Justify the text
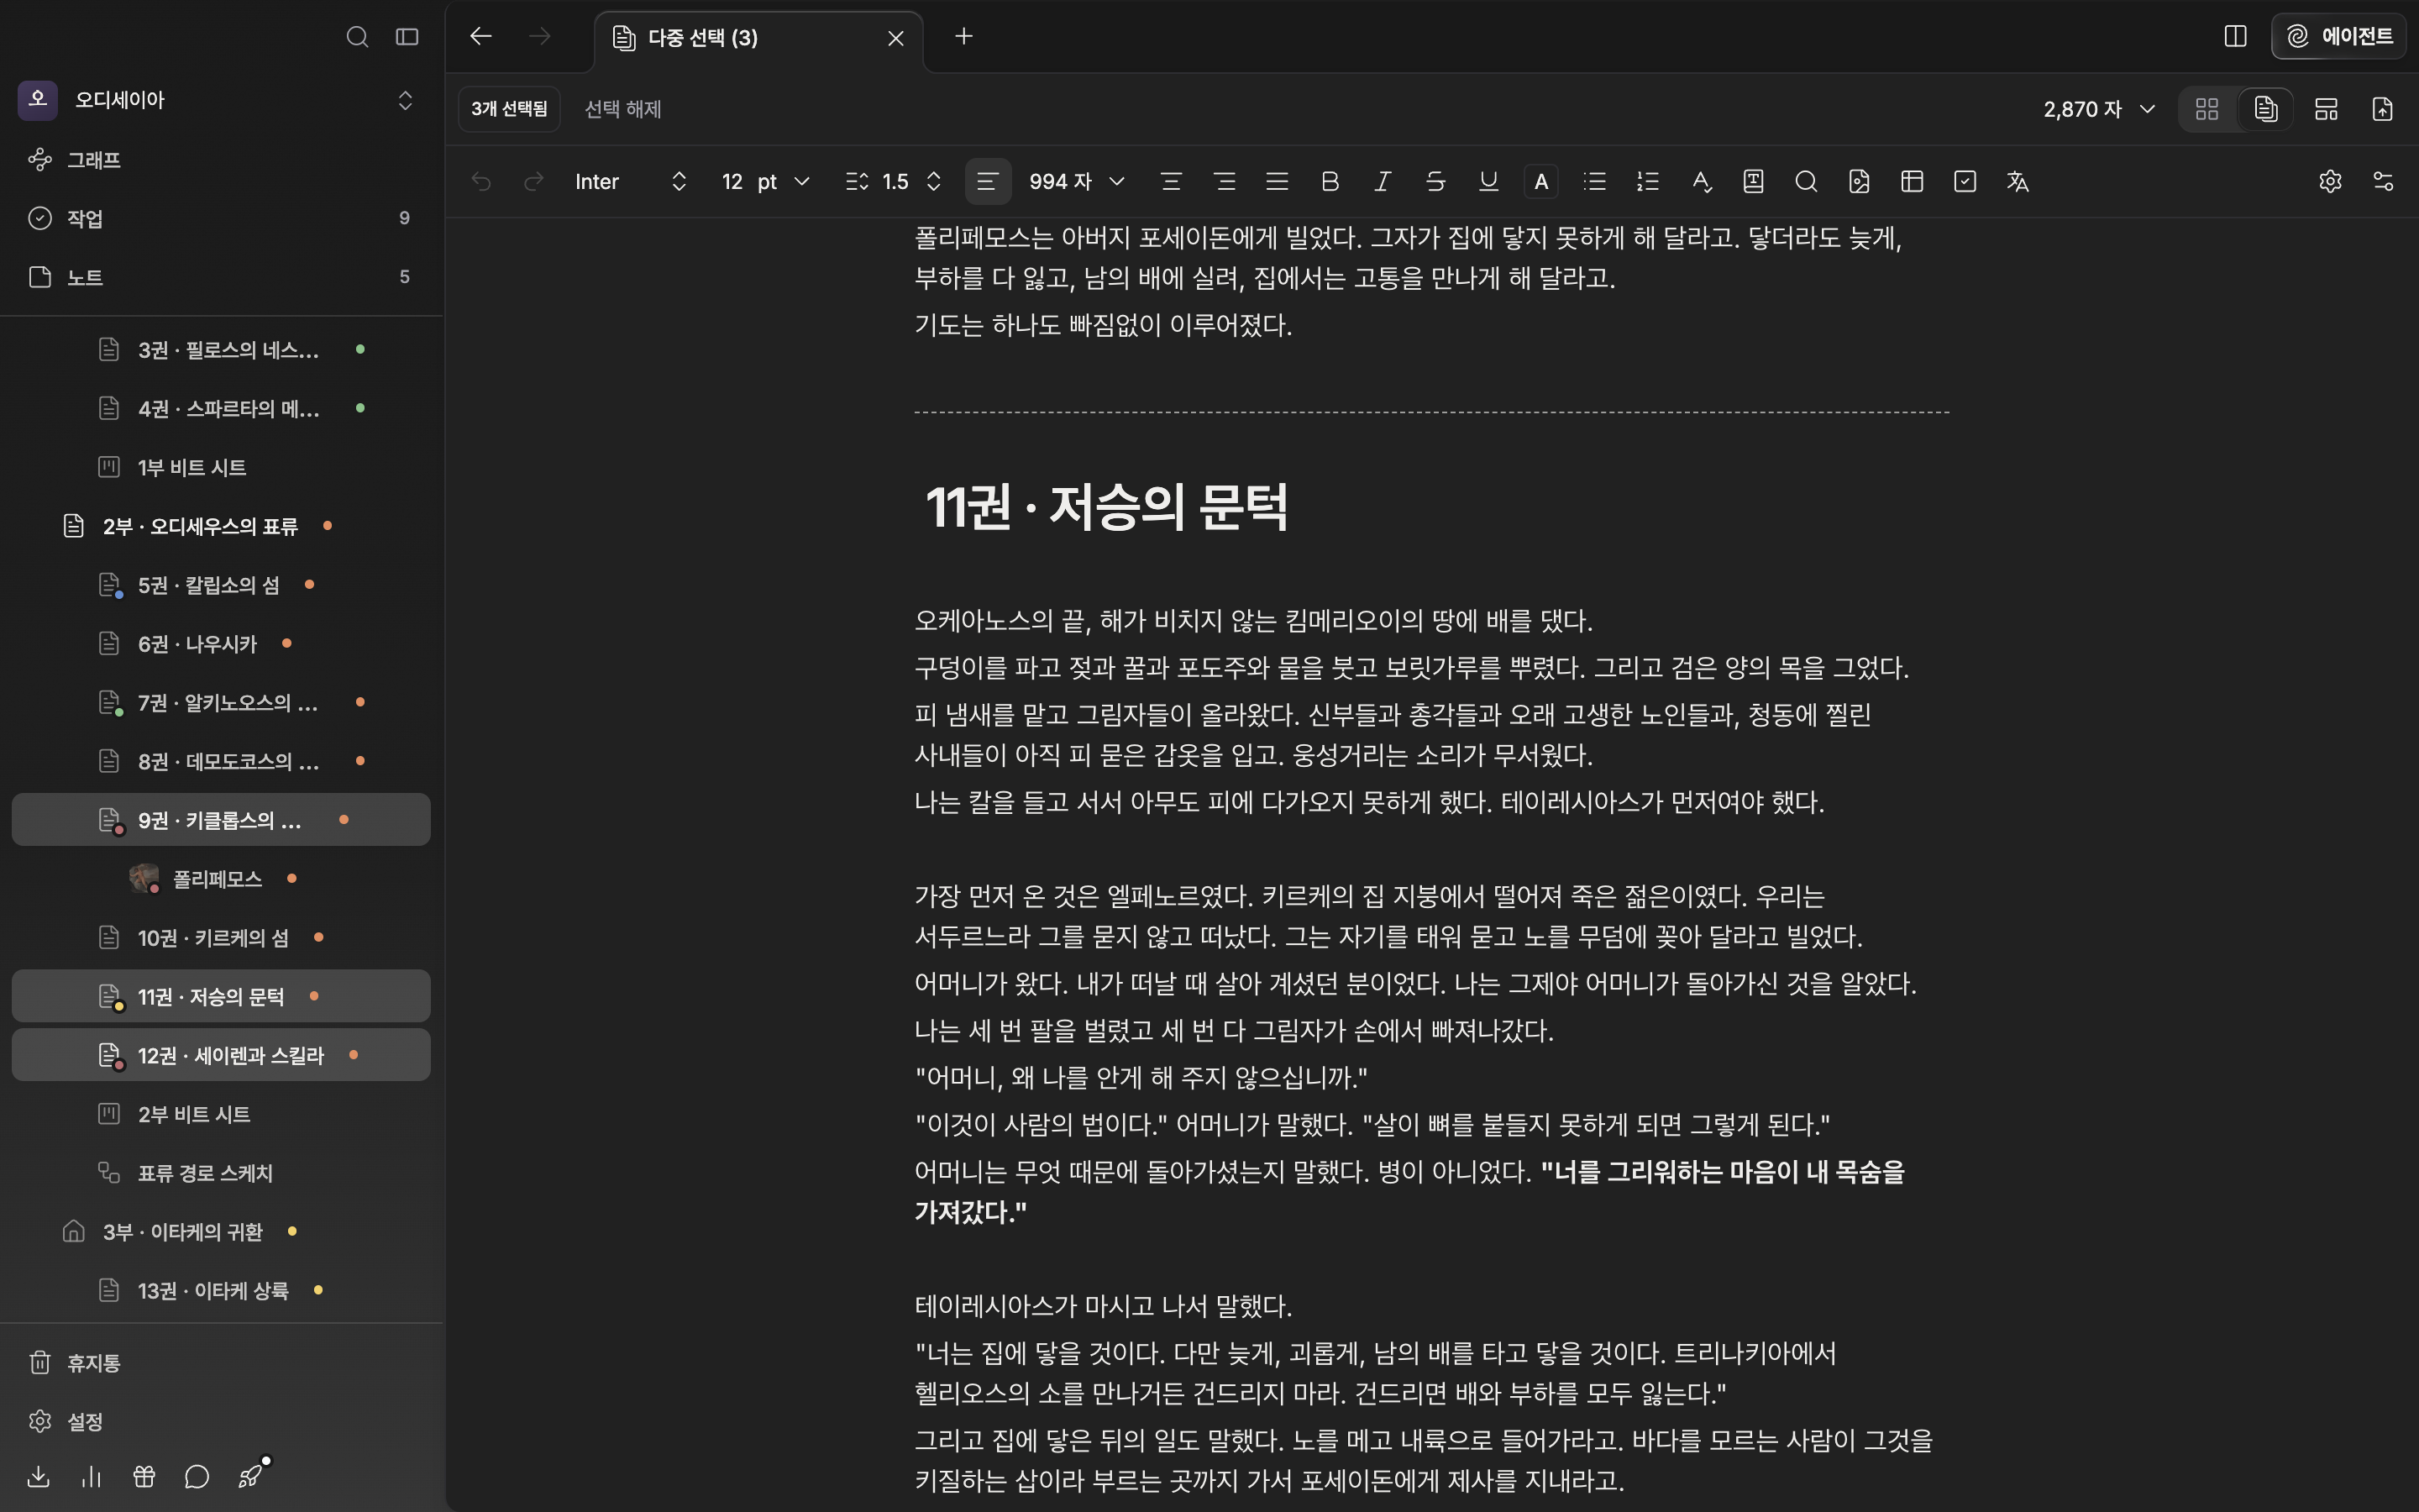2419x1512 pixels. (x=1277, y=181)
